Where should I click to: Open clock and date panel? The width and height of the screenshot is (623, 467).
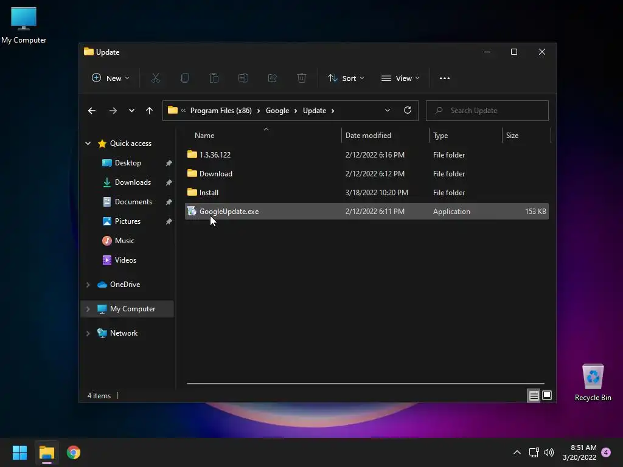[580, 452]
